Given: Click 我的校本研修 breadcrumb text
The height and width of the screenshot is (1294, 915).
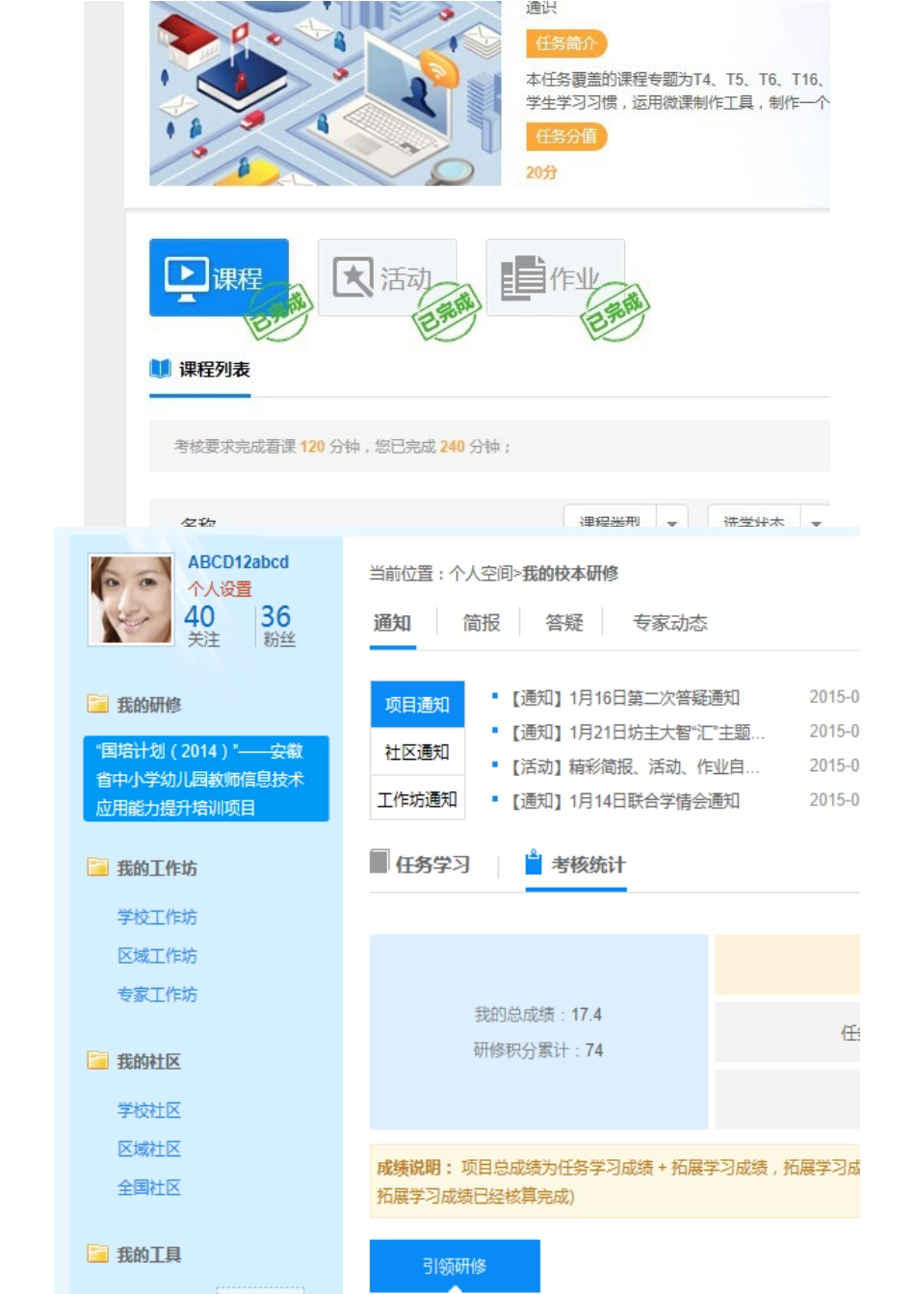Looking at the screenshot, I should (570, 573).
